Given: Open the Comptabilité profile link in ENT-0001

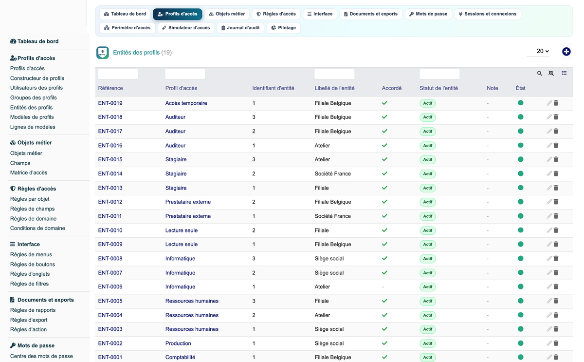Looking at the screenshot, I should click(180, 357).
